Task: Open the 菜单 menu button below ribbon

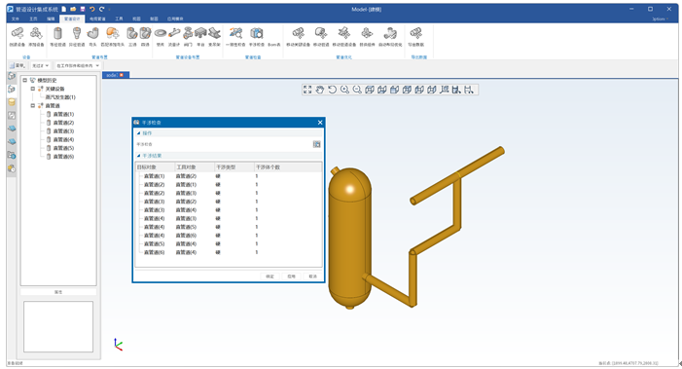Action: click(x=18, y=65)
